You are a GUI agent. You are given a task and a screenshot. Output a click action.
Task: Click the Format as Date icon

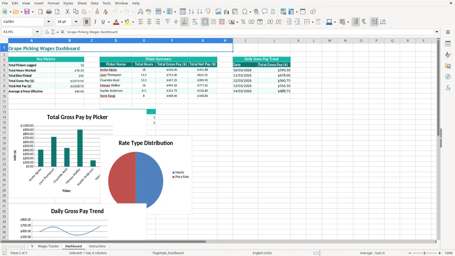coord(260,22)
